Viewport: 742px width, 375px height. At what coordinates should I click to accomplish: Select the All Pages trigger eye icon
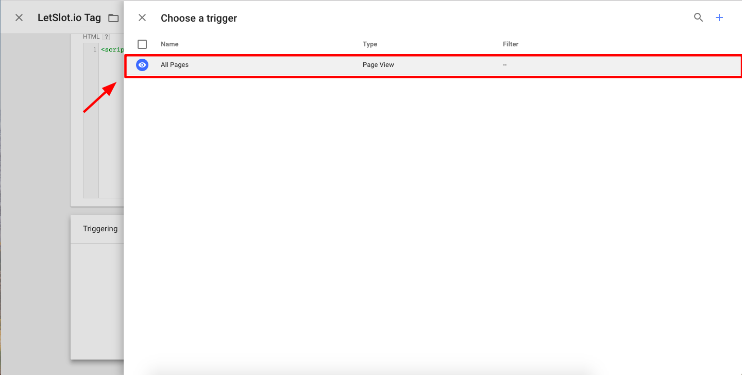pos(142,65)
